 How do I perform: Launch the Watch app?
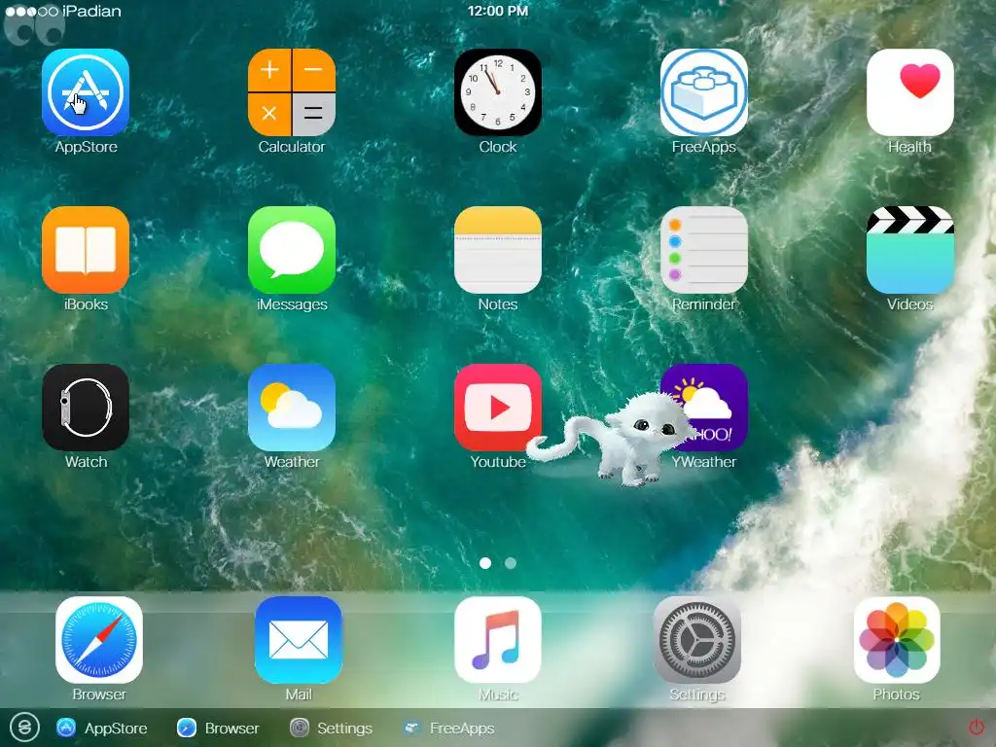[x=86, y=408]
